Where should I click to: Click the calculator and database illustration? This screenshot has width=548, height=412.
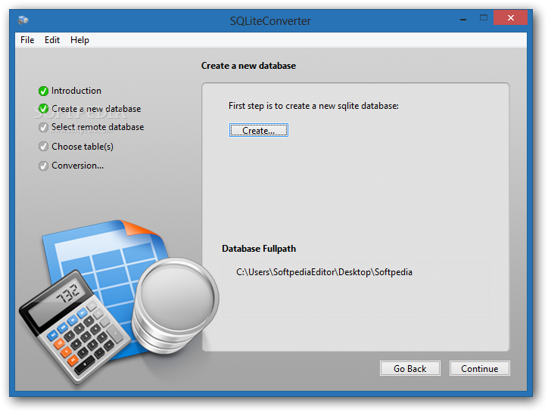(x=119, y=303)
